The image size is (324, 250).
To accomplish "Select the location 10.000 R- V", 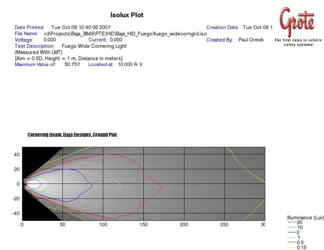I will (130, 64).
